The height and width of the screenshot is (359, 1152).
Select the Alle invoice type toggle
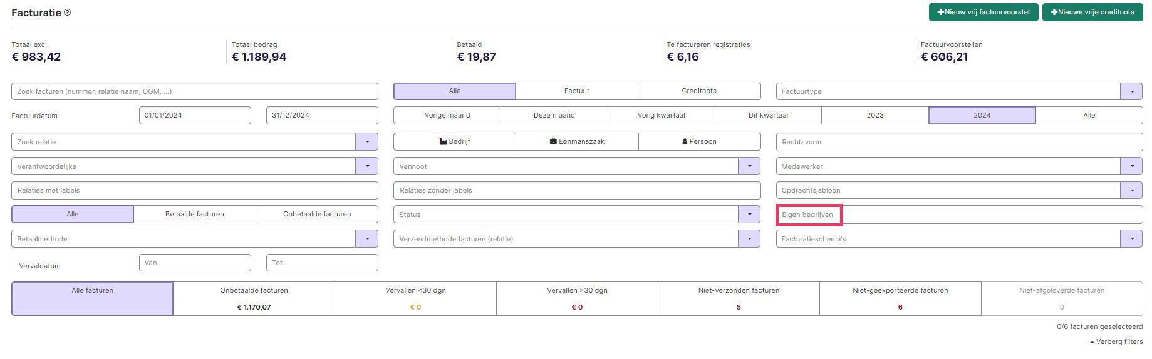(455, 91)
